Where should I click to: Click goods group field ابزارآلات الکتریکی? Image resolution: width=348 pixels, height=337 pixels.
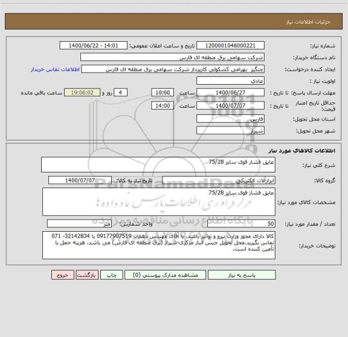(219, 180)
